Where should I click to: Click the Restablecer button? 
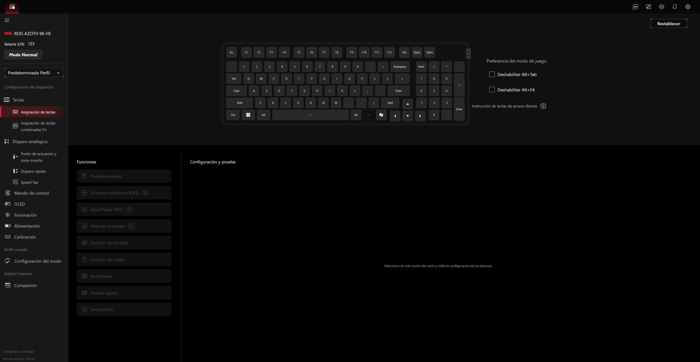(x=668, y=23)
